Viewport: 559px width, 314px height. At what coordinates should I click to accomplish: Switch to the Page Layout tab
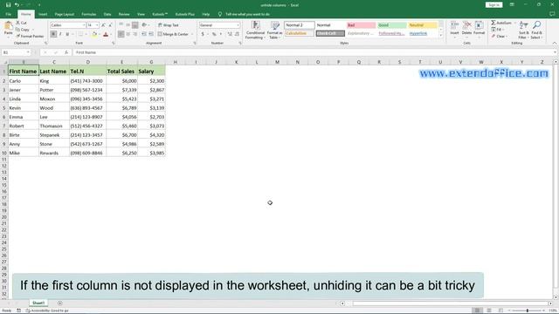[x=65, y=14]
